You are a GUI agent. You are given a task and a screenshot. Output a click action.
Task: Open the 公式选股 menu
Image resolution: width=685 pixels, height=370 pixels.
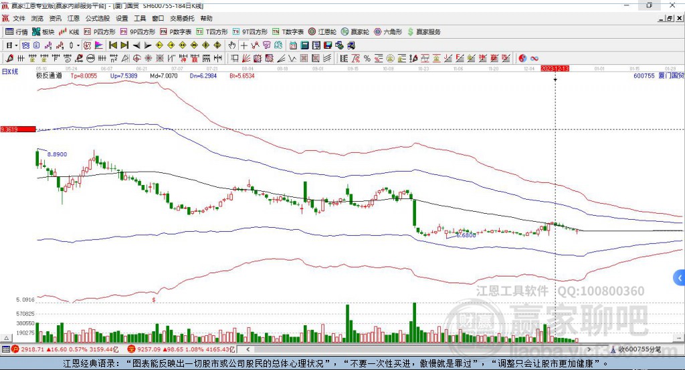[97, 19]
